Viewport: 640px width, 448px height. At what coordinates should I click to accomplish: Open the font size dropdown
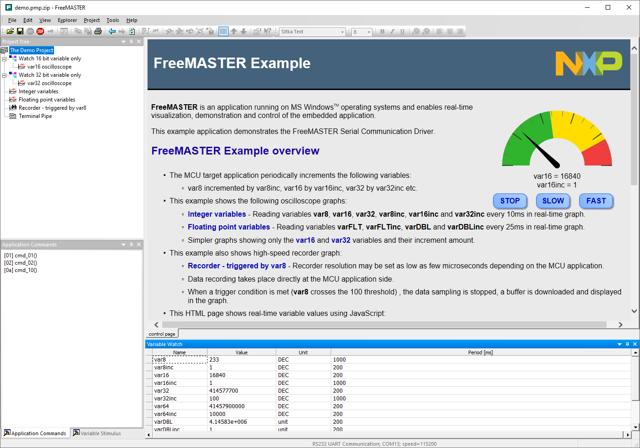pyautogui.click(x=369, y=32)
